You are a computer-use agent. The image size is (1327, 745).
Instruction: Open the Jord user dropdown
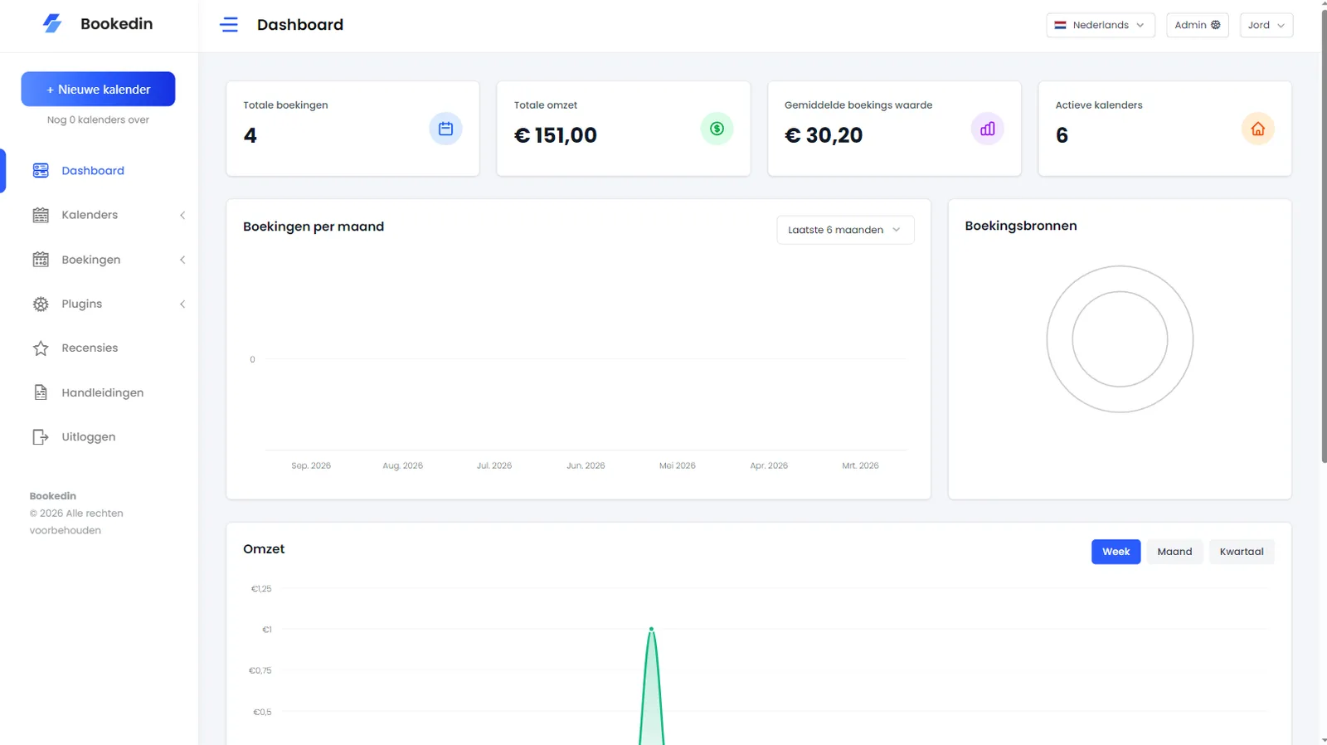tap(1266, 25)
